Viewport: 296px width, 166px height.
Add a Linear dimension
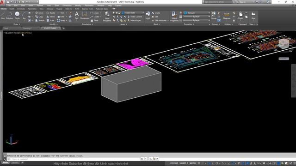tap(95, 13)
